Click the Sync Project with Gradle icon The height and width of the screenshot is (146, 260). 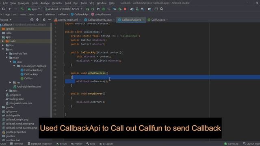[132, 9]
